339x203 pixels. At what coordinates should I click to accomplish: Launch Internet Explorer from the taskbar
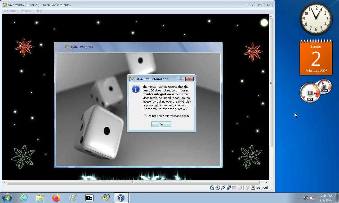(24, 198)
